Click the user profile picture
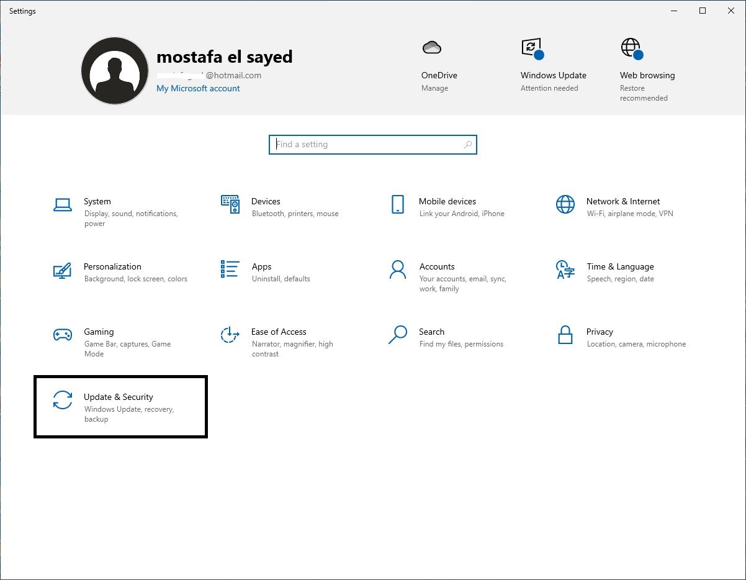 (x=115, y=70)
